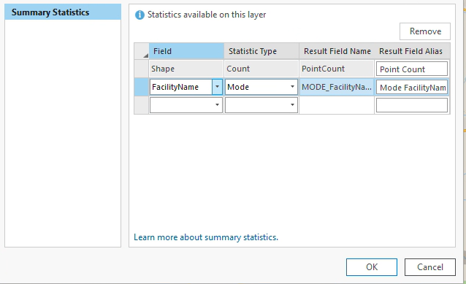Edit the Mode FacilityName alias field

[x=412, y=87]
